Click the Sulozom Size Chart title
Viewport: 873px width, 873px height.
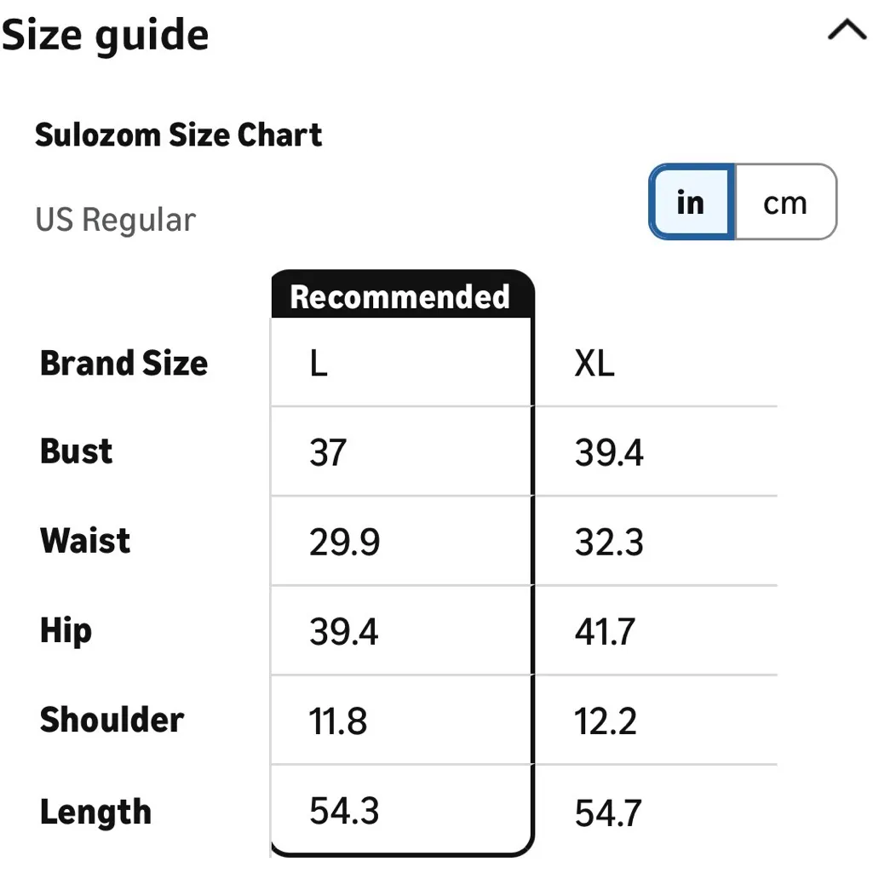pyautogui.click(x=178, y=135)
